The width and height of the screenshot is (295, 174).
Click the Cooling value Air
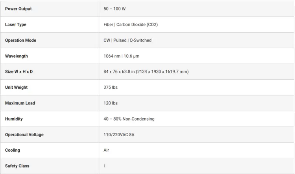(106, 150)
